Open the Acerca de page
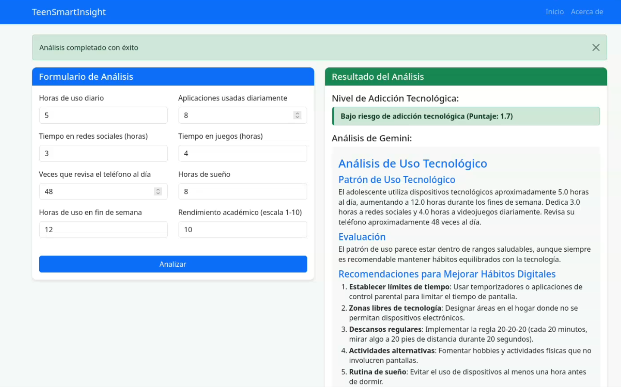This screenshot has width=621, height=387. pyautogui.click(x=586, y=12)
